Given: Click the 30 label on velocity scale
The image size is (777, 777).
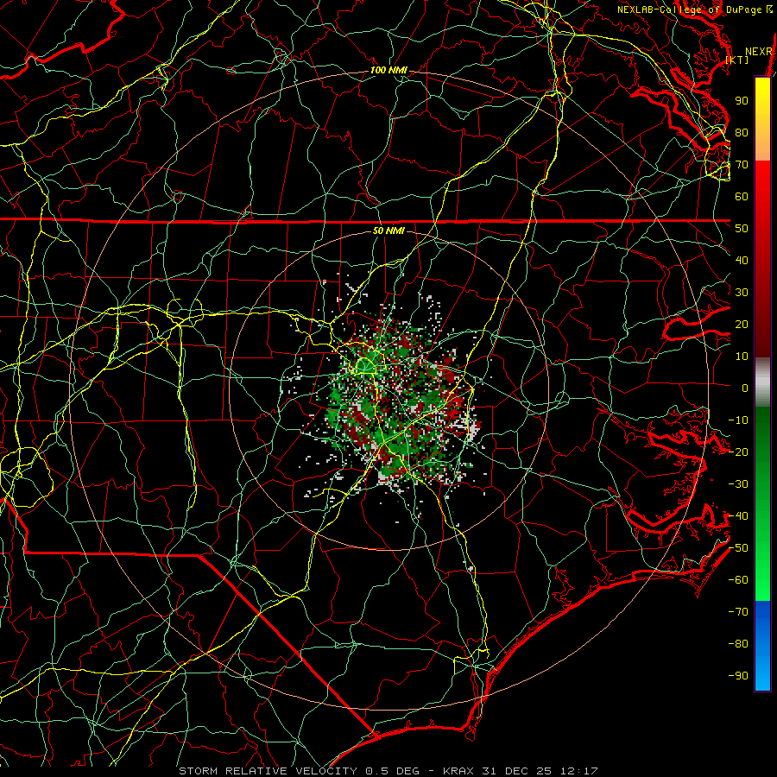Looking at the screenshot, I should (x=742, y=293).
